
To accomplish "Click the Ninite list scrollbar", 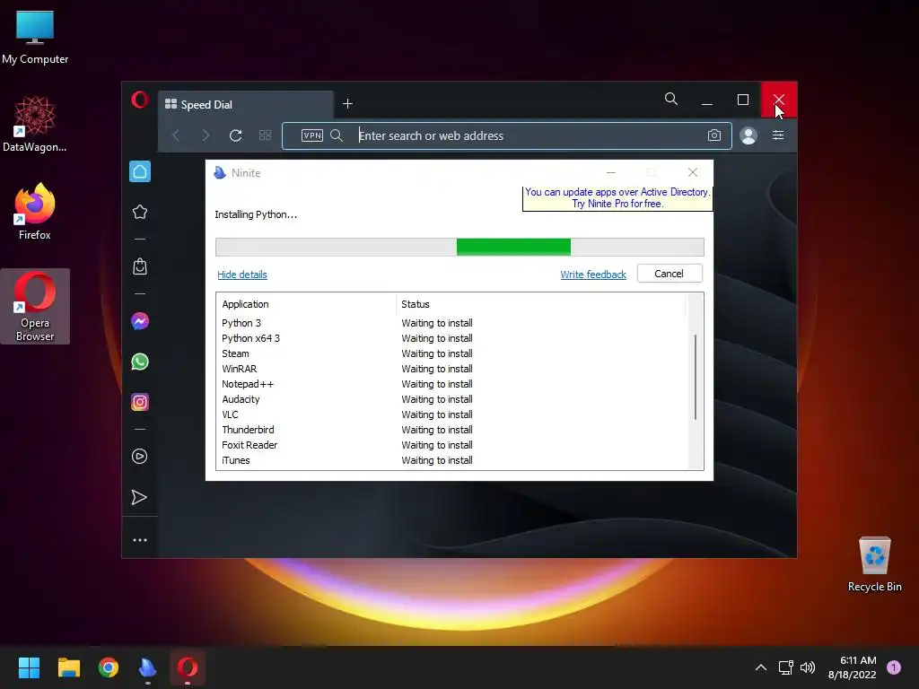I will coord(696,378).
